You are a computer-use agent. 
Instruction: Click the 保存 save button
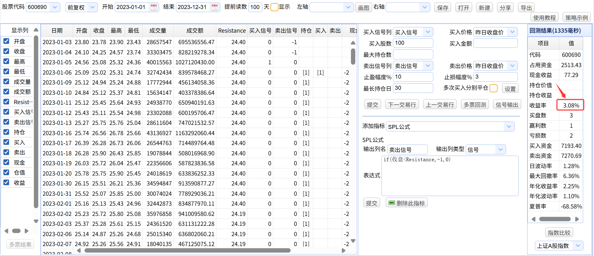(443, 8)
